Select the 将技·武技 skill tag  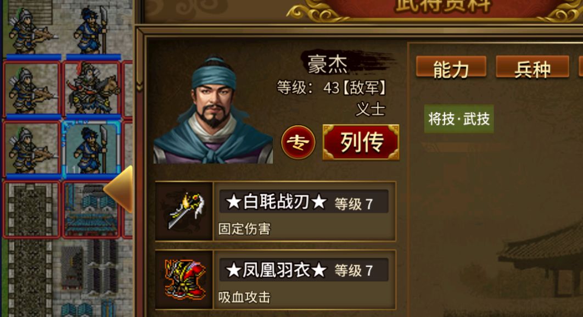(459, 119)
